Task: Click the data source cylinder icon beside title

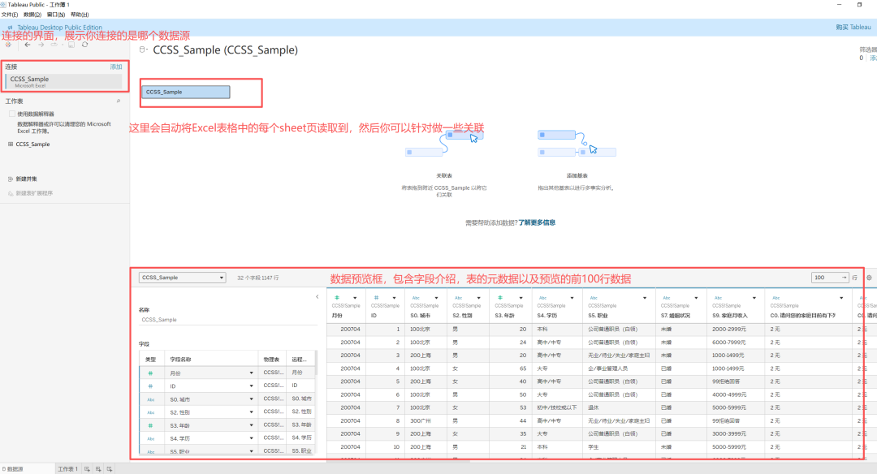Action: click(142, 50)
